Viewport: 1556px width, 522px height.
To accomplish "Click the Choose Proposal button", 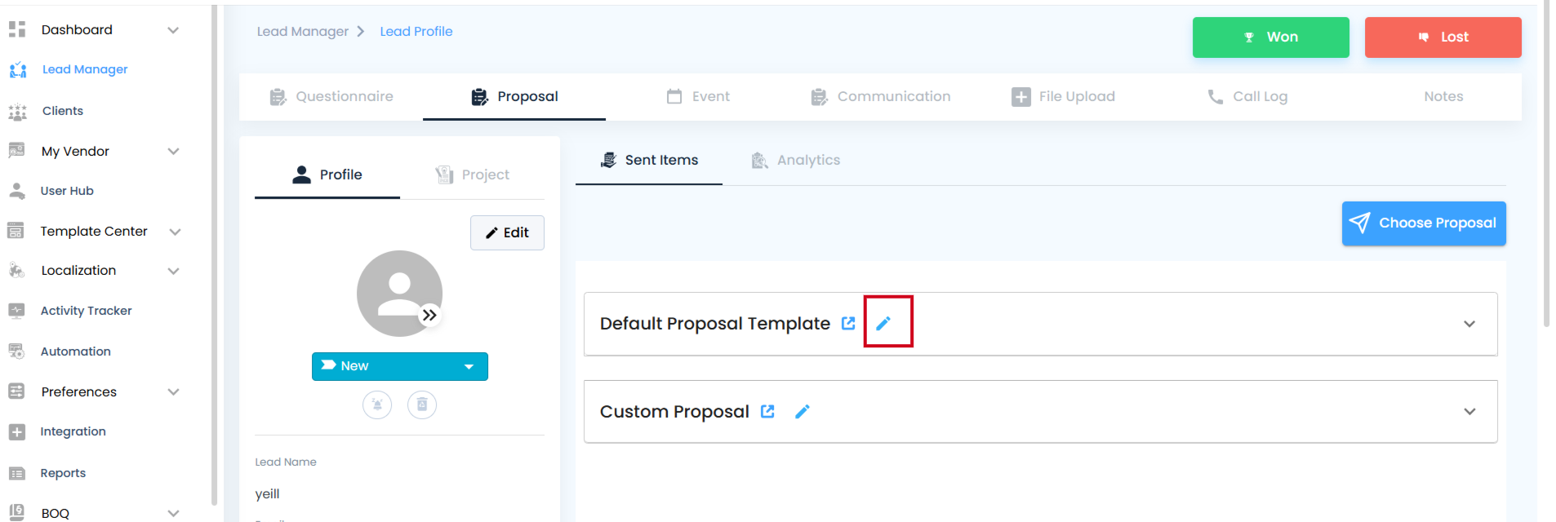I will (1423, 223).
